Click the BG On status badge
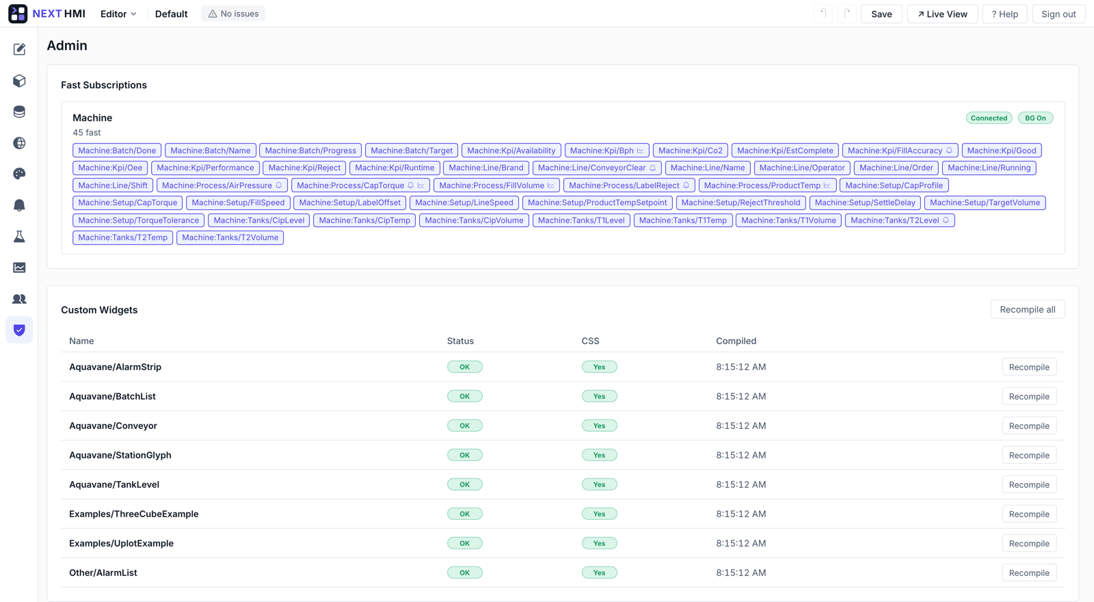Image resolution: width=1094 pixels, height=602 pixels. point(1035,118)
